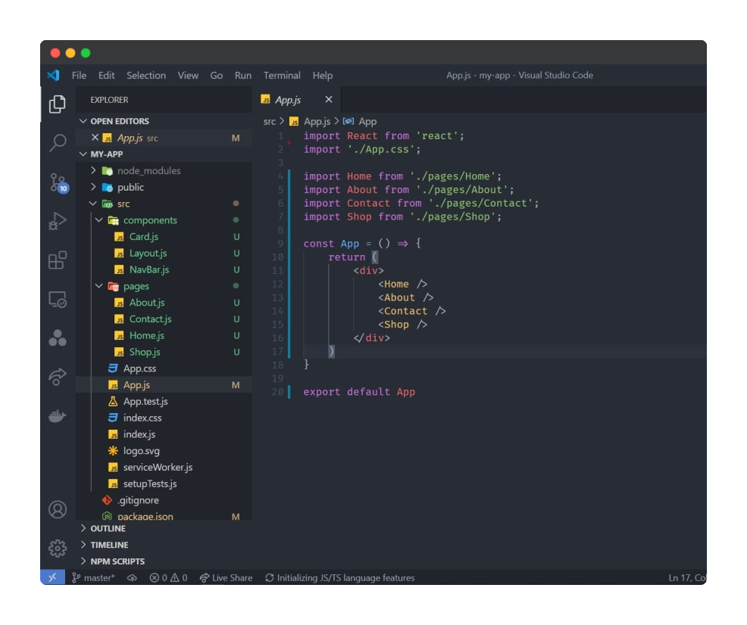Screen dimensions: 747x625
Task: Open the Help menu
Action: pyautogui.click(x=323, y=75)
